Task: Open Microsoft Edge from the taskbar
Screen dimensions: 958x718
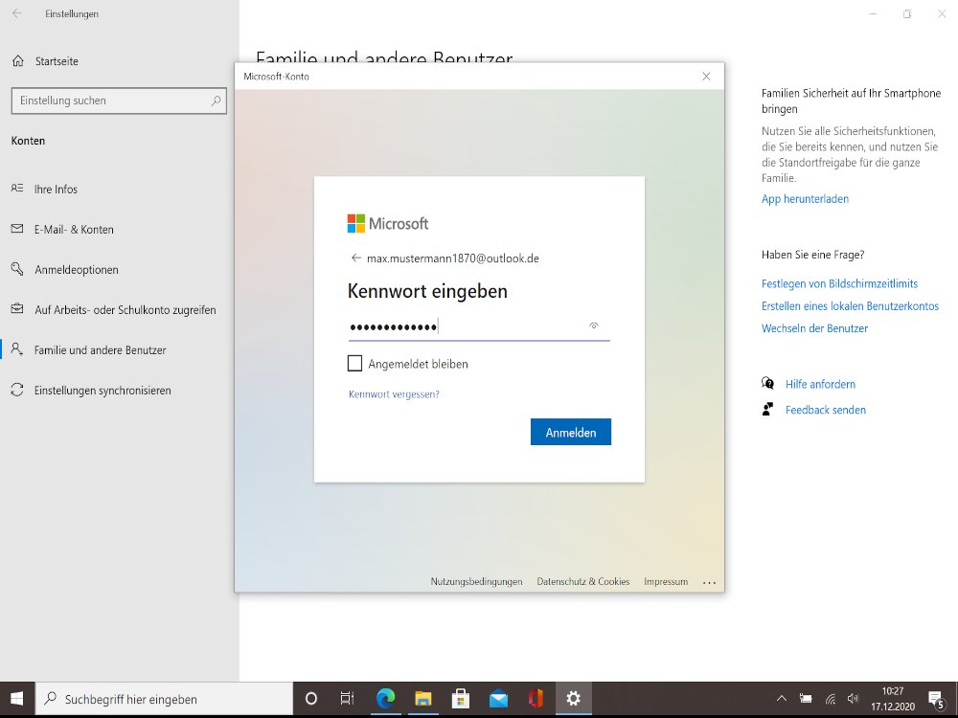Action: pos(386,699)
